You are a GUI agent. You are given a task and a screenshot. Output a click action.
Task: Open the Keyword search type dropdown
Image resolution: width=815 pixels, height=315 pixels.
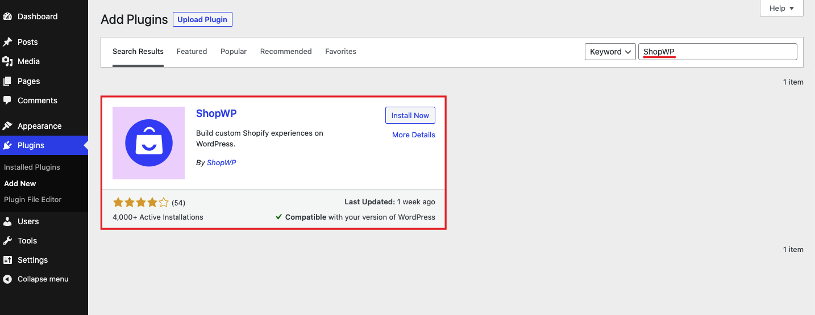pyautogui.click(x=610, y=52)
